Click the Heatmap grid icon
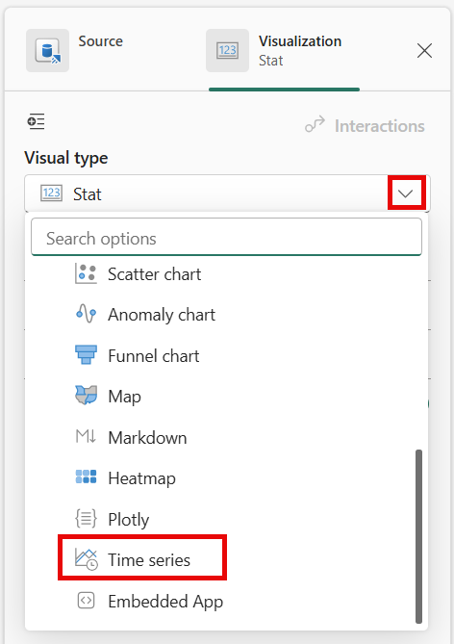 87,477
